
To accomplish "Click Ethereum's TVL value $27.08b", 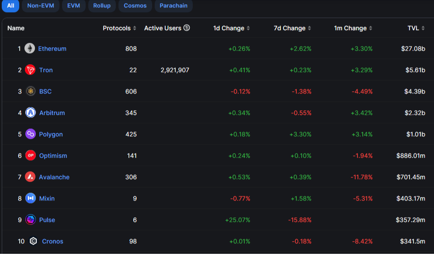I will click(x=413, y=48).
